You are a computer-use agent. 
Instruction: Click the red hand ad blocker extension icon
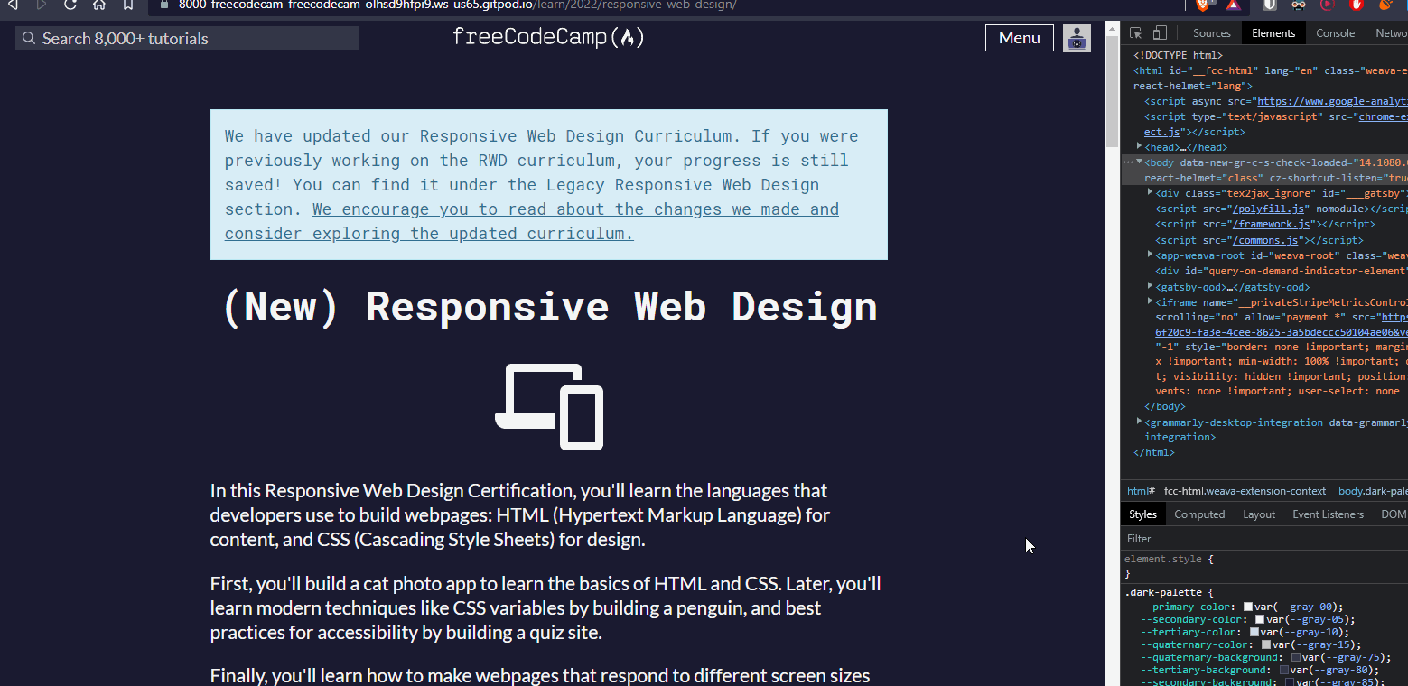tap(1356, 5)
